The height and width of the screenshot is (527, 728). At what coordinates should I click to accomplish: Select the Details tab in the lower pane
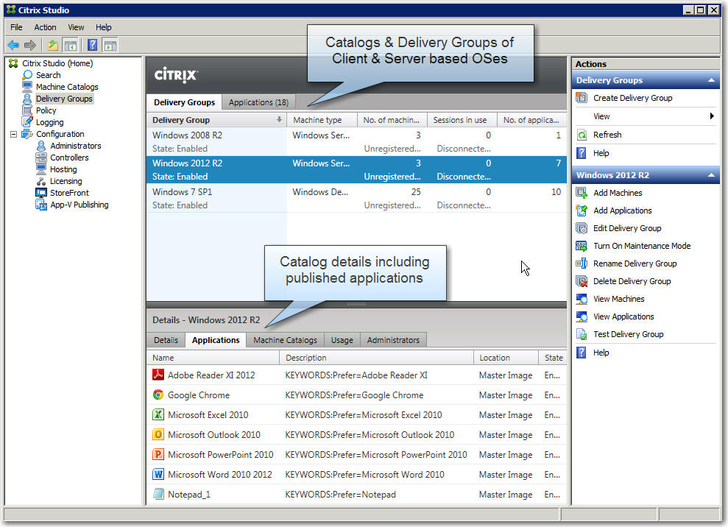coord(166,340)
